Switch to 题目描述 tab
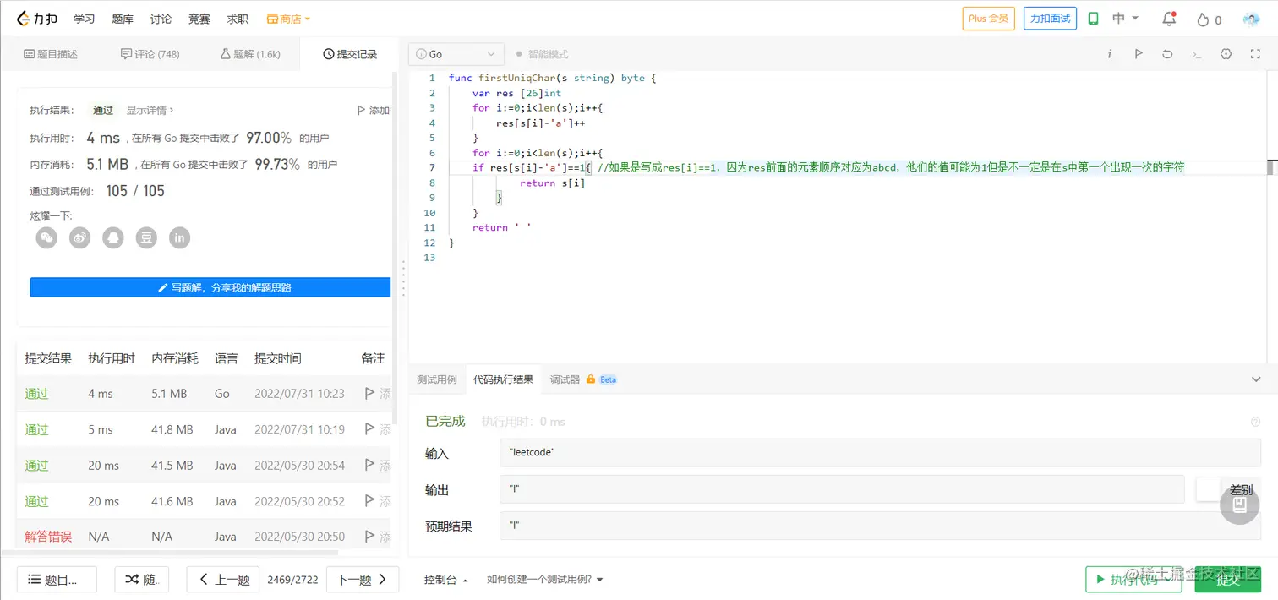This screenshot has height=600, width=1278. [51, 54]
